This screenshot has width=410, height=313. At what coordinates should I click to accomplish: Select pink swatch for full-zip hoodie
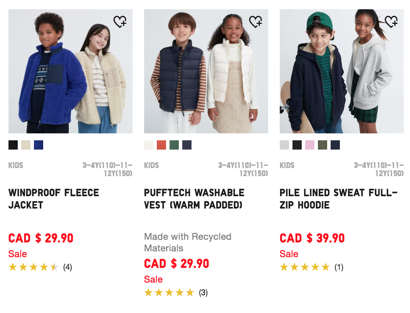(x=310, y=145)
